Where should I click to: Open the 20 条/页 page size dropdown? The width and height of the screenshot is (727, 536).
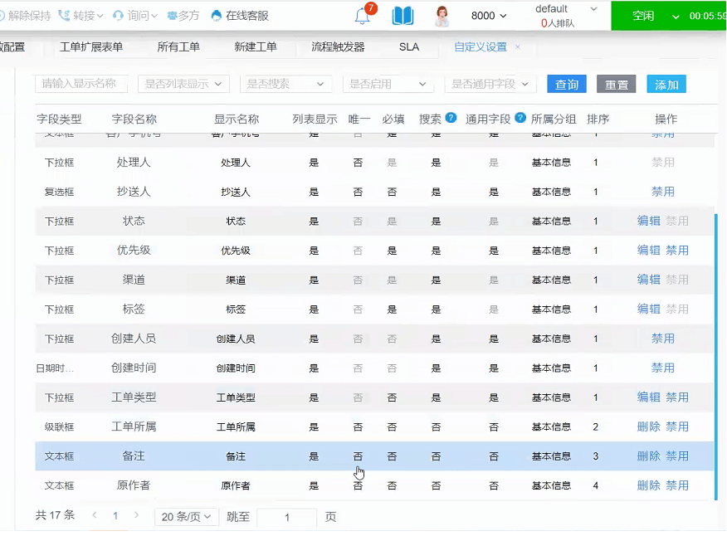(x=186, y=516)
